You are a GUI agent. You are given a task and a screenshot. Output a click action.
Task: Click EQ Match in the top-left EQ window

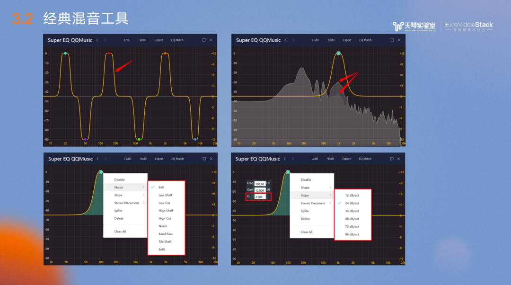click(177, 40)
